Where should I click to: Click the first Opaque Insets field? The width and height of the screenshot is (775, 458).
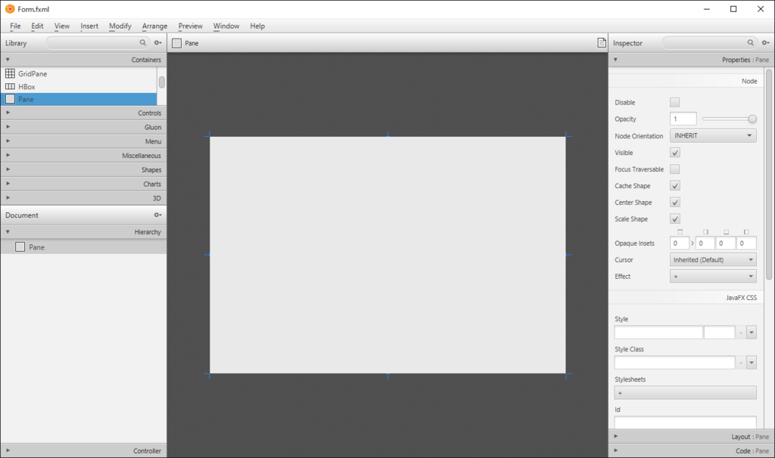(x=679, y=243)
